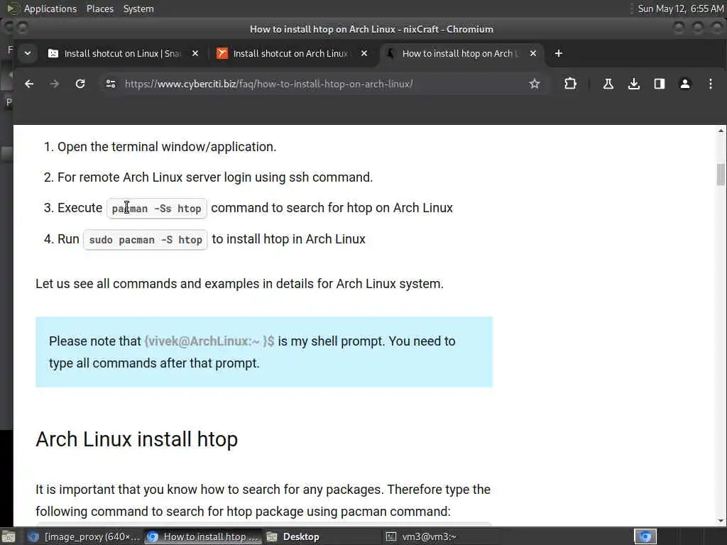Click step 1 Open the terminal window text

[x=167, y=147]
